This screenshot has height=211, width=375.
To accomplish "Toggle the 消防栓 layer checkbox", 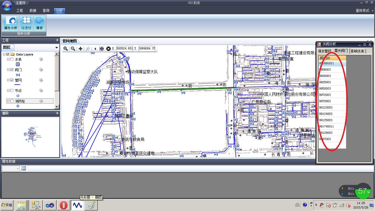I will coord(12,101).
